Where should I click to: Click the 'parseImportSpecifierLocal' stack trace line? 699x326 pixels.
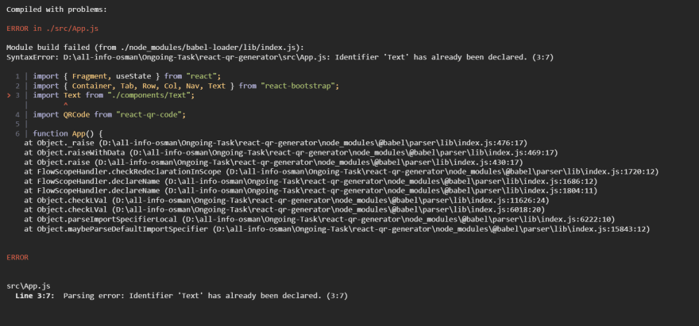[319, 220]
